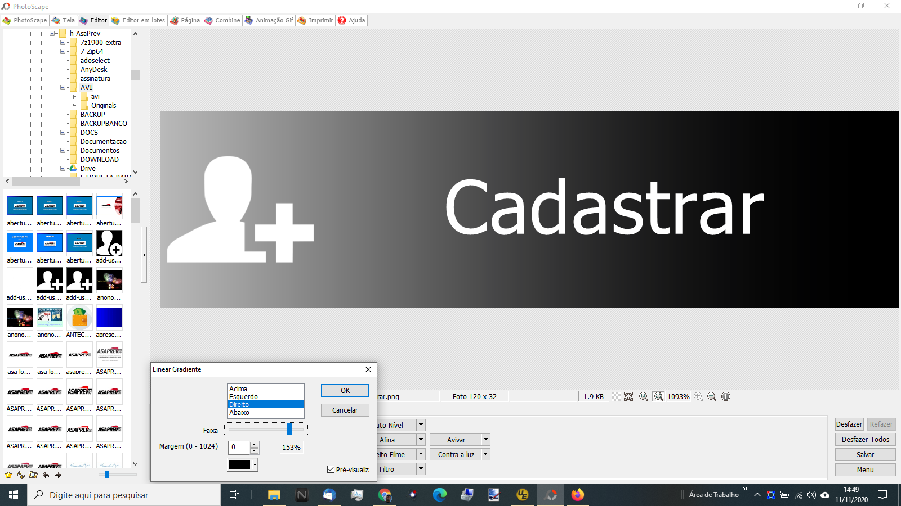The height and width of the screenshot is (506, 901).
Task: Collapse the AVI folder in tree
Action: click(63, 88)
